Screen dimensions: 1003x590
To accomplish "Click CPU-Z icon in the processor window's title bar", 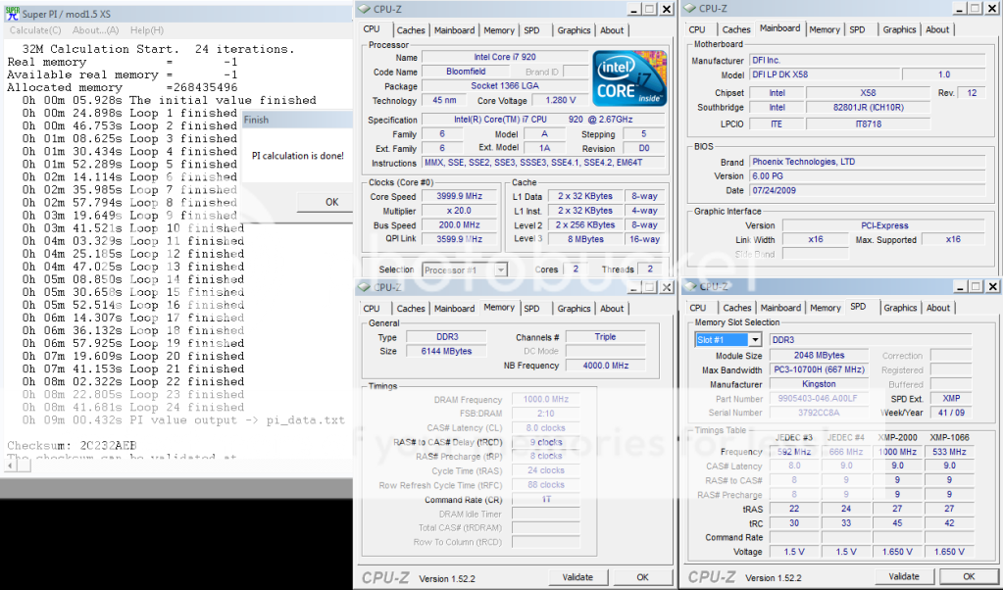I will 366,9.
